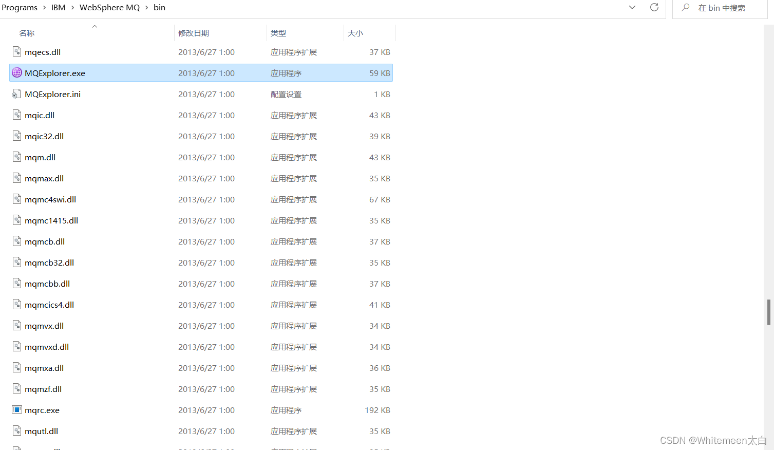
Task: Select the mqmc4swi.dll file name
Action: (x=50, y=199)
